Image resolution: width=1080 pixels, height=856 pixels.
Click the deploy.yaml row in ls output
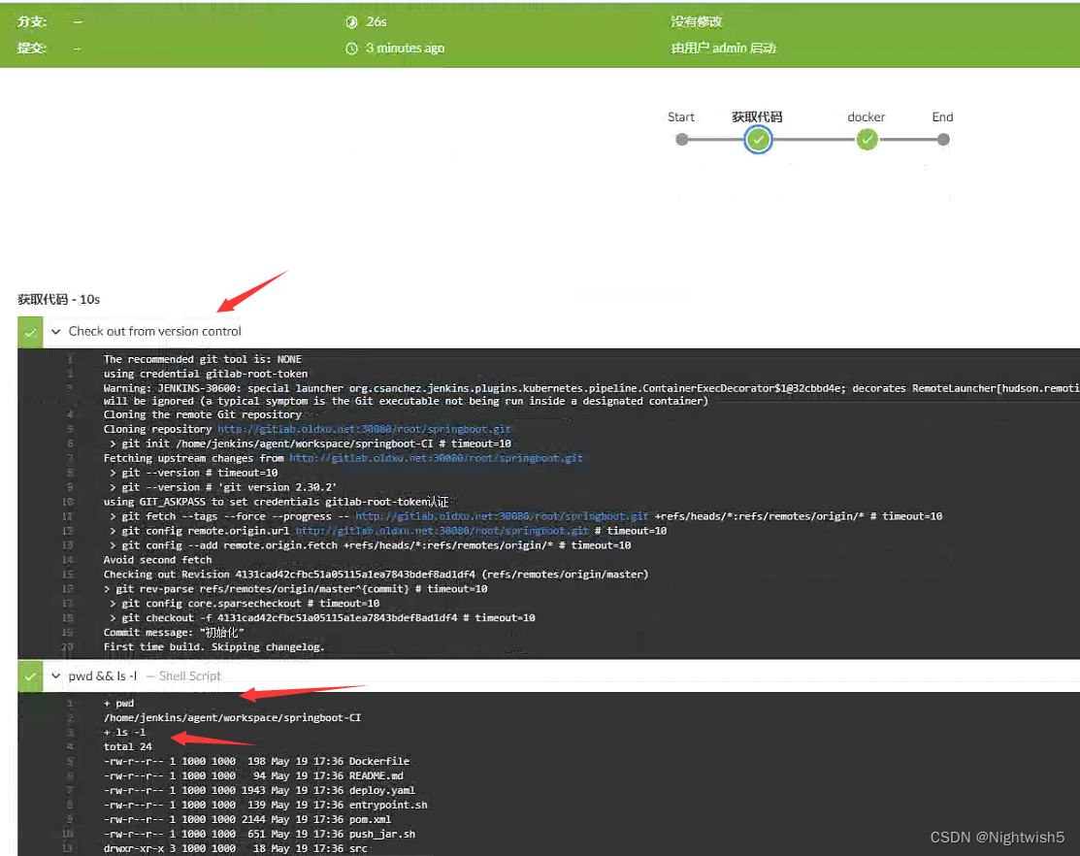[260, 790]
